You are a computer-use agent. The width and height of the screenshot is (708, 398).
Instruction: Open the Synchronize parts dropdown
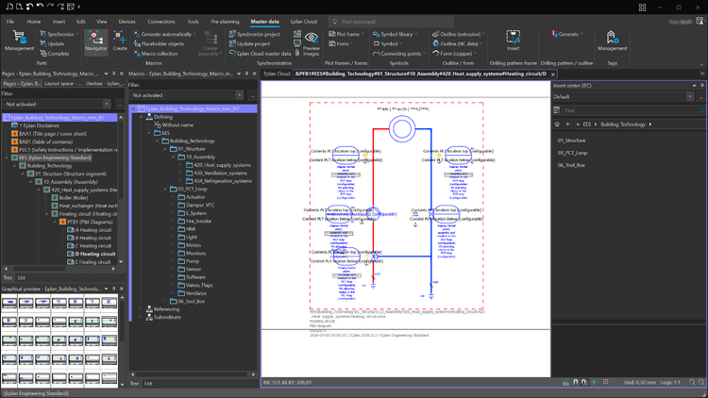(77, 34)
